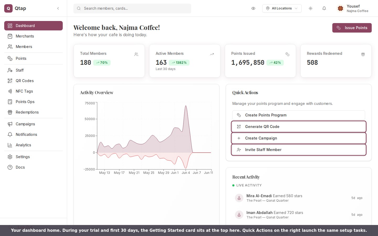Click Create Campaign button
The width and height of the screenshot is (378, 236).
[299, 138]
